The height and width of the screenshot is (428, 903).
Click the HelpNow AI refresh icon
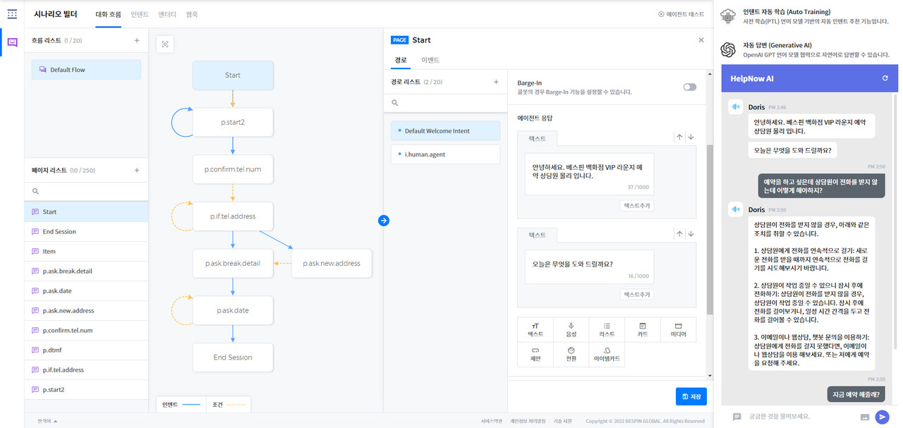pyautogui.click(x=886, y=78)
